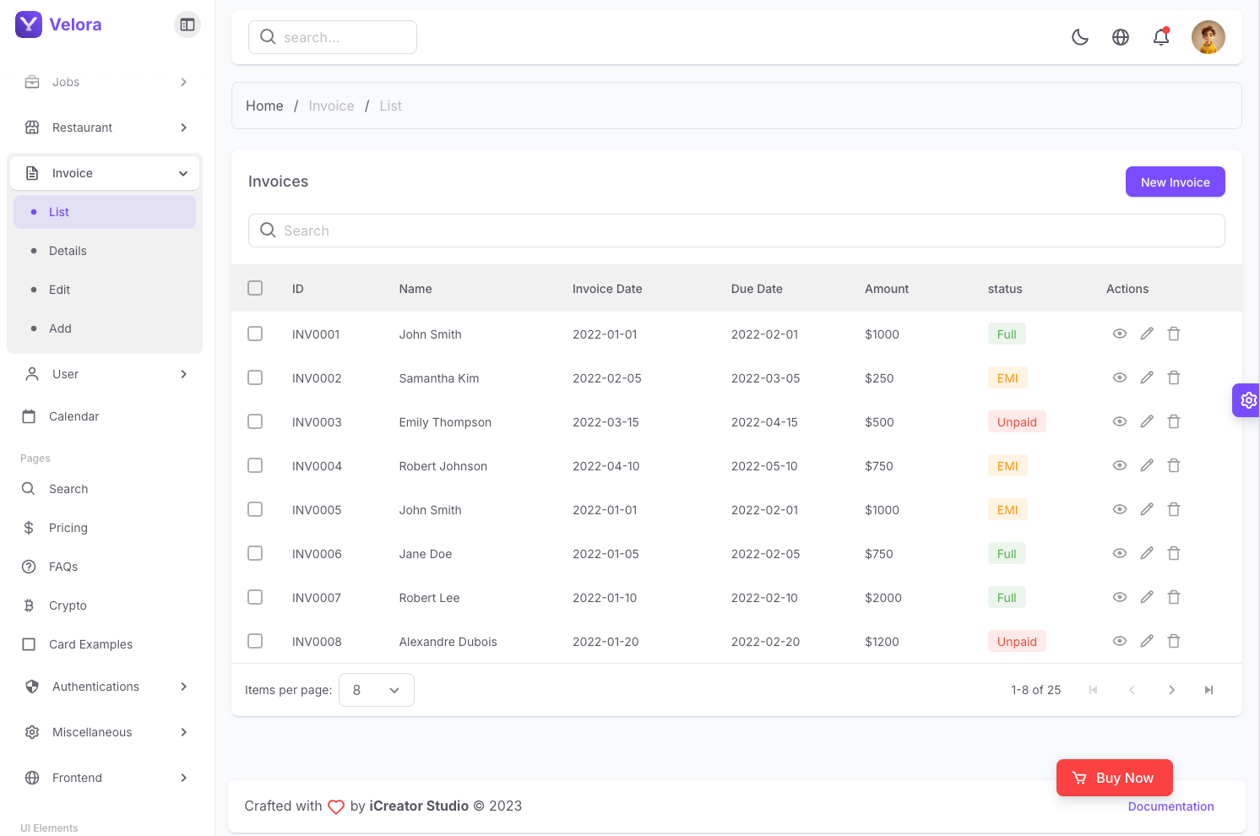Check the select-all header checkbox
This screenshot has height=836, width=1260.
coord(255,288)
